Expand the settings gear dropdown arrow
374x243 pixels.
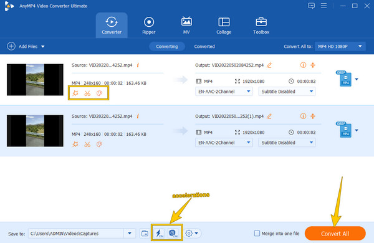196,234
